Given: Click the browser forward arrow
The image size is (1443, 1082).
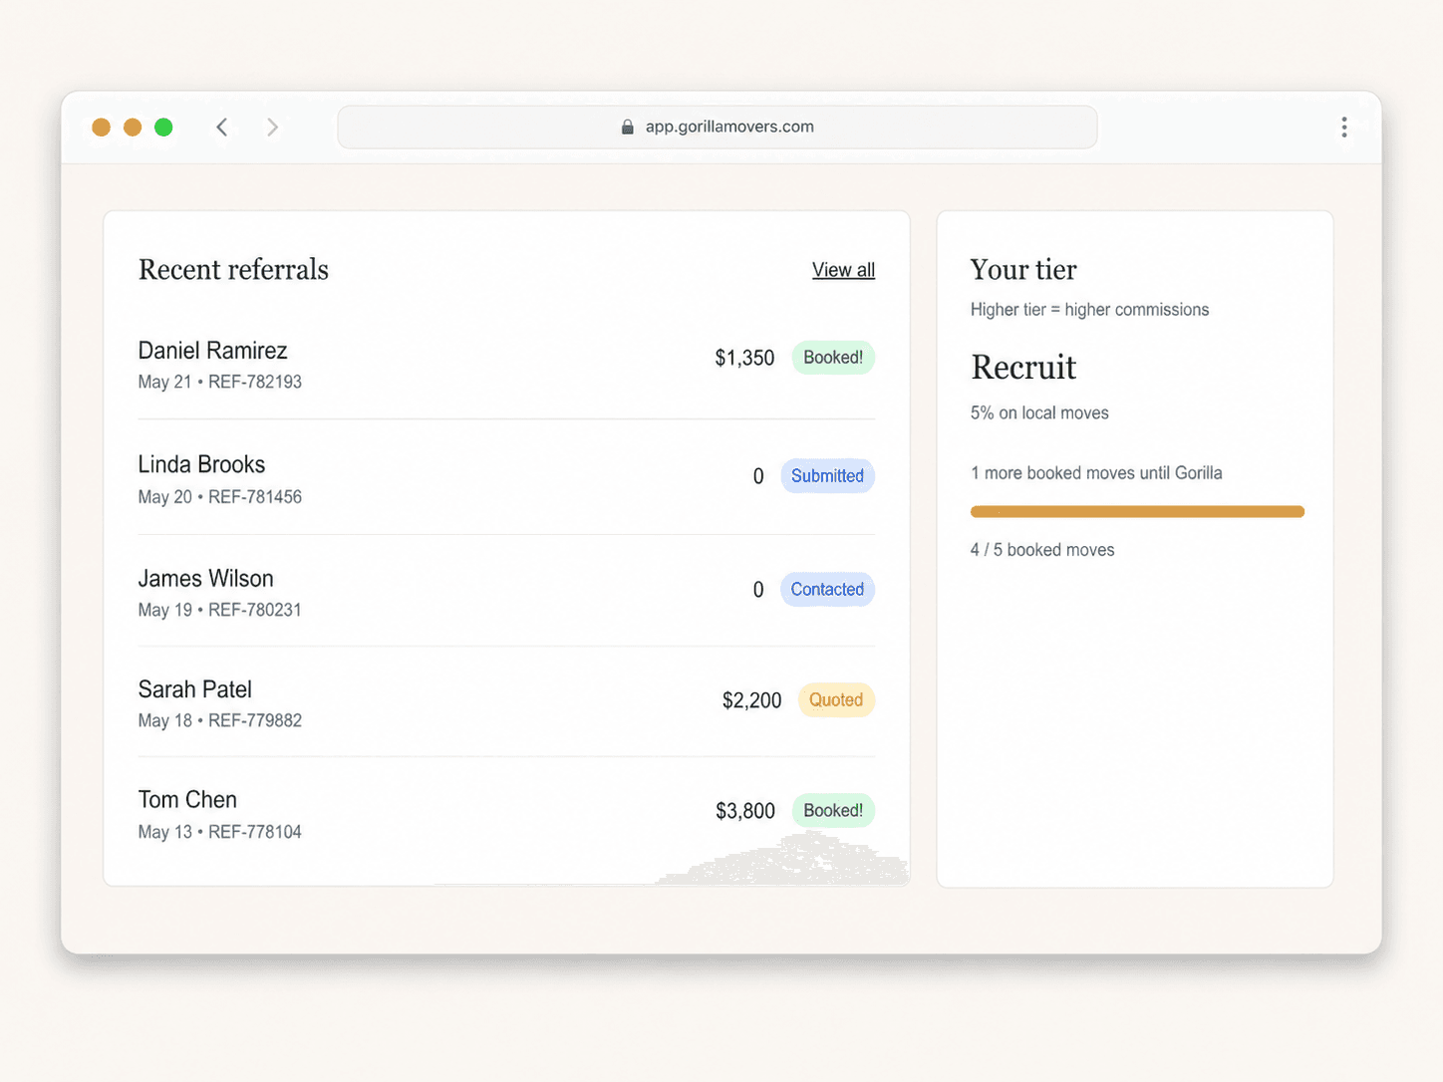Looking at the screenshot, I should click(x=272, y=127).
